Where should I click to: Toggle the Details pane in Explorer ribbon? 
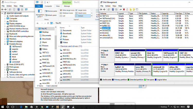(51, 15)
